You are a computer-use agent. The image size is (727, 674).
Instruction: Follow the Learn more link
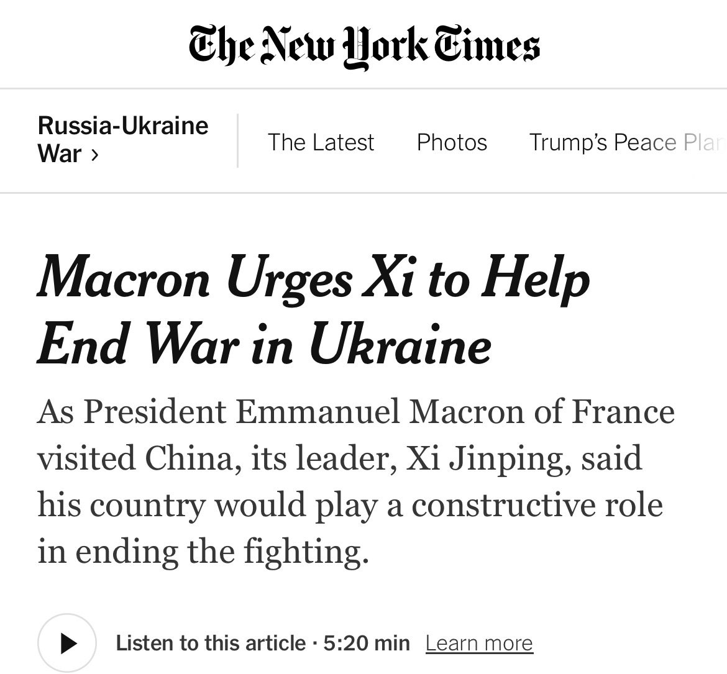point(480,644)
